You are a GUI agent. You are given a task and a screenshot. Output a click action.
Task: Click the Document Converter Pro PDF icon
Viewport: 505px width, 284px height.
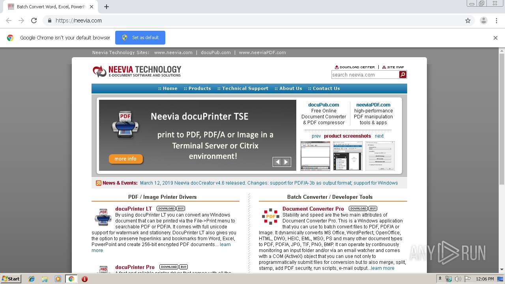coord(271,216)
